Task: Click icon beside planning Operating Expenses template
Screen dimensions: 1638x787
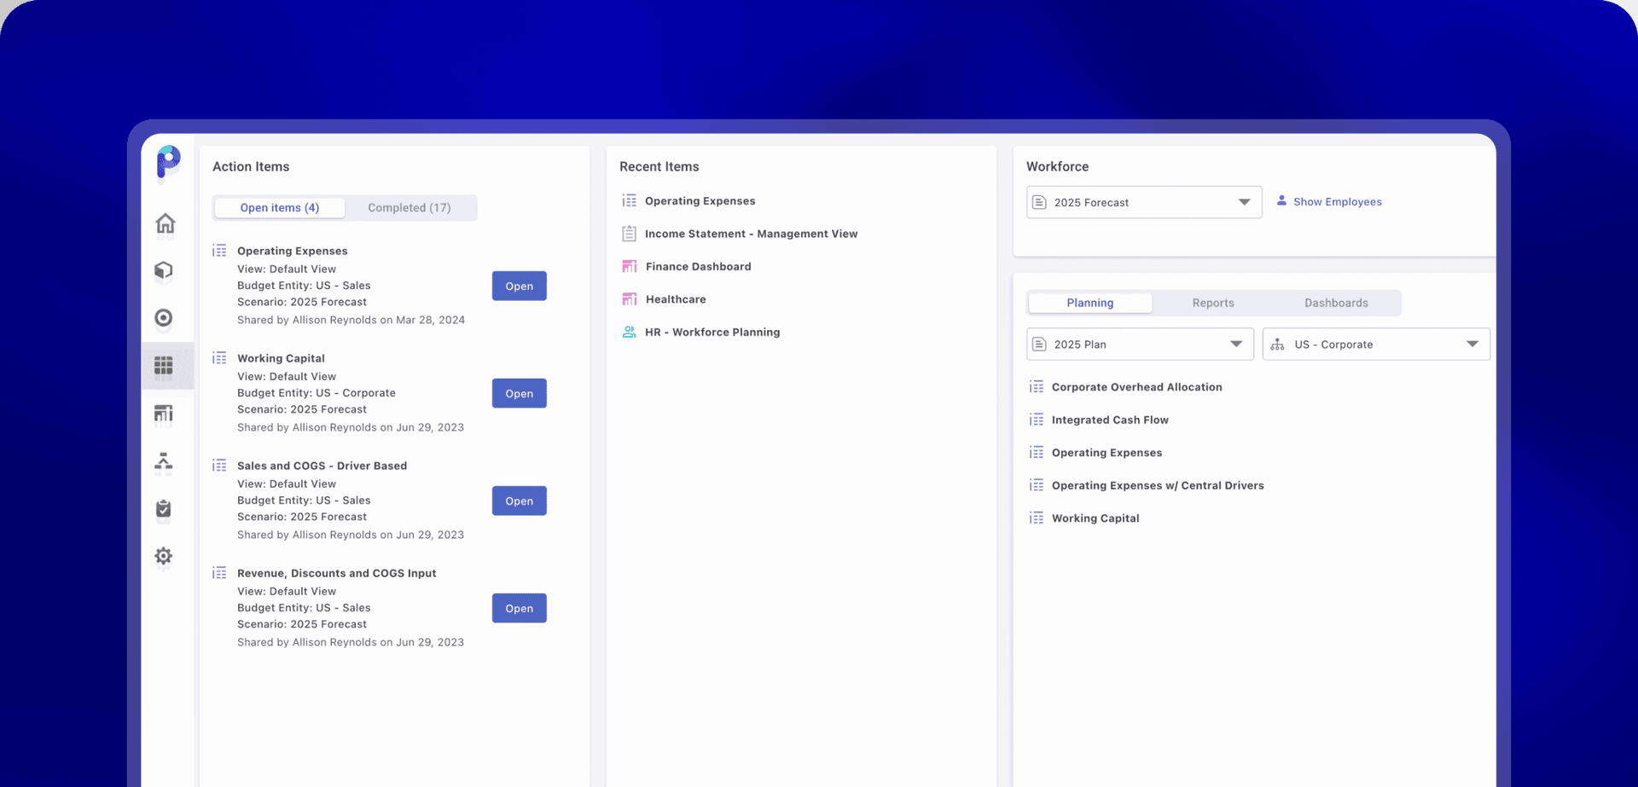Action: pos(1037,453)
